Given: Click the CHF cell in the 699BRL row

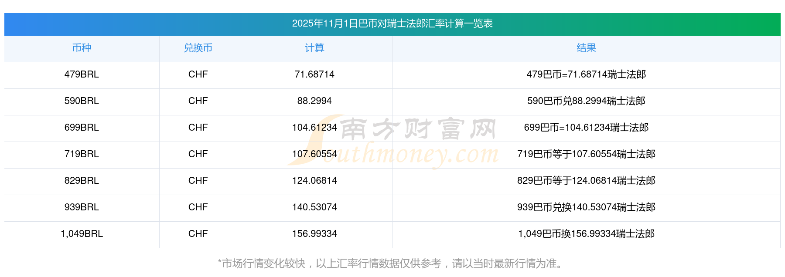Looking at the screenshot, I should (x=198, y=128).
